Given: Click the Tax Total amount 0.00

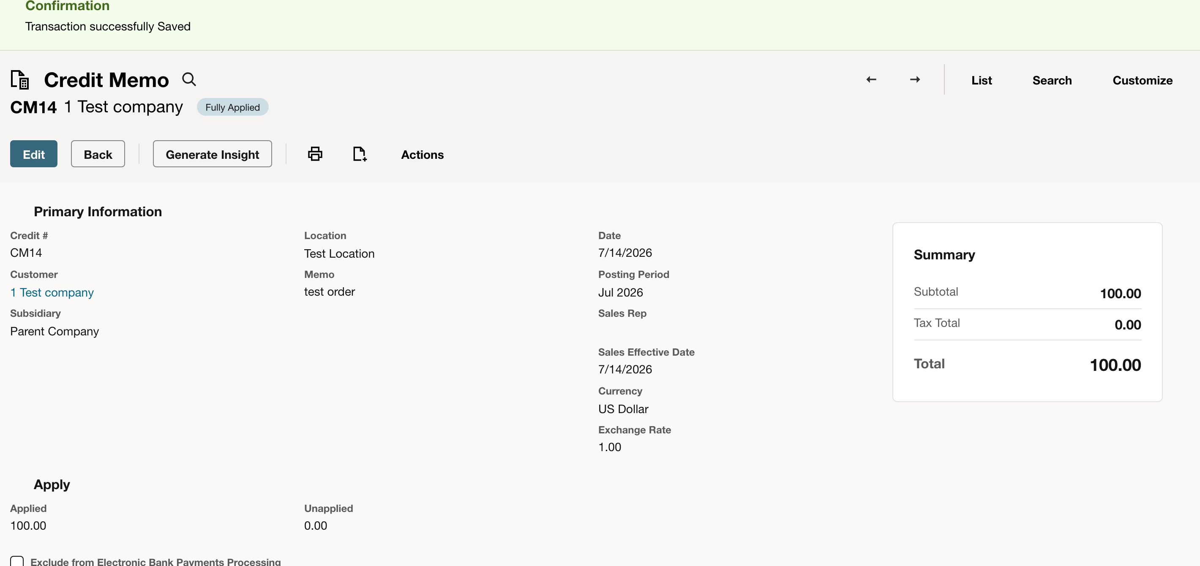Looking at the screenshot, I should [1127, 325].
